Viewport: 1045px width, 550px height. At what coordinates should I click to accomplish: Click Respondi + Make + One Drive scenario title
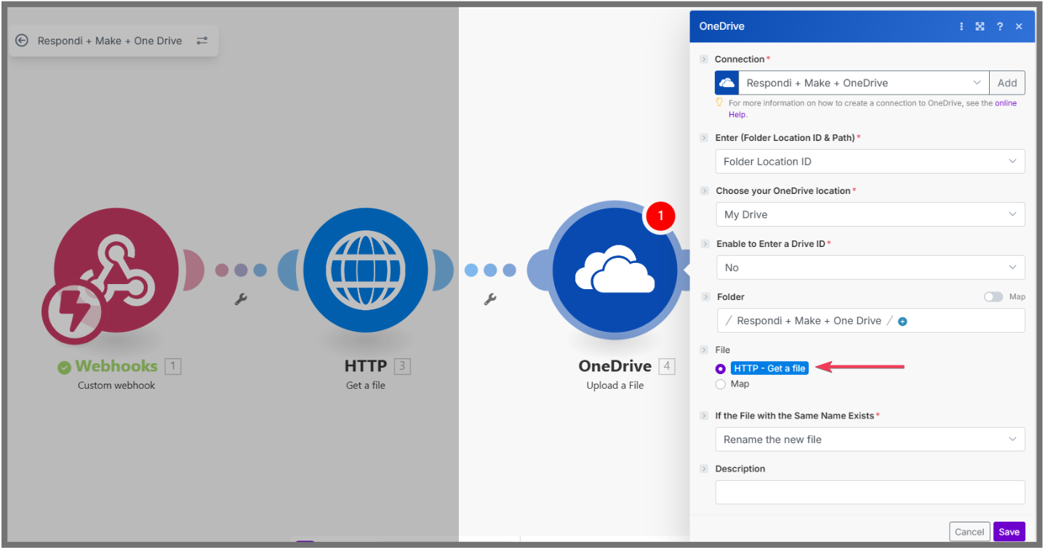110,41
